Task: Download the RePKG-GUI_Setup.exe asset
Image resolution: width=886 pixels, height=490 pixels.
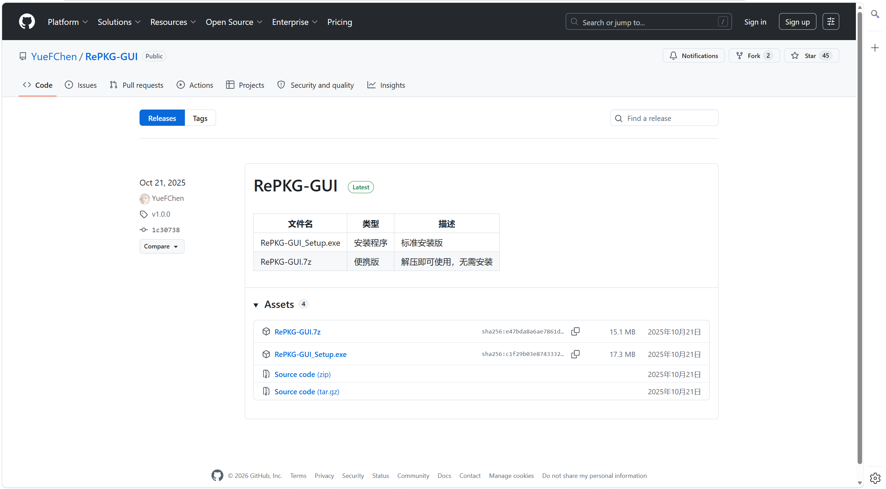Action: pos(310,354)
